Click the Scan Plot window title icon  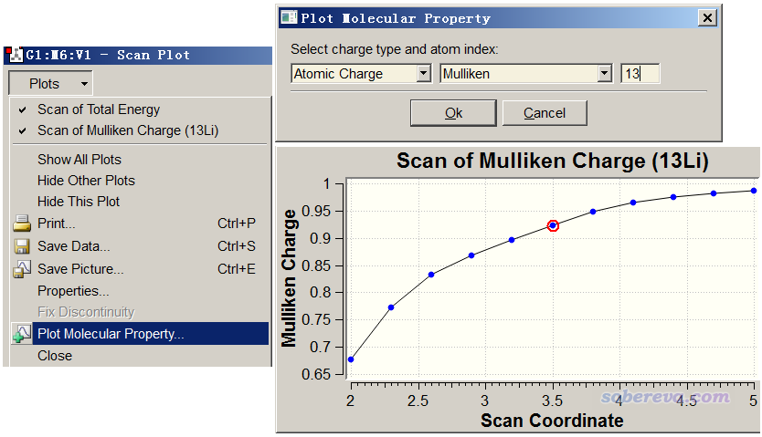[14, 55]
